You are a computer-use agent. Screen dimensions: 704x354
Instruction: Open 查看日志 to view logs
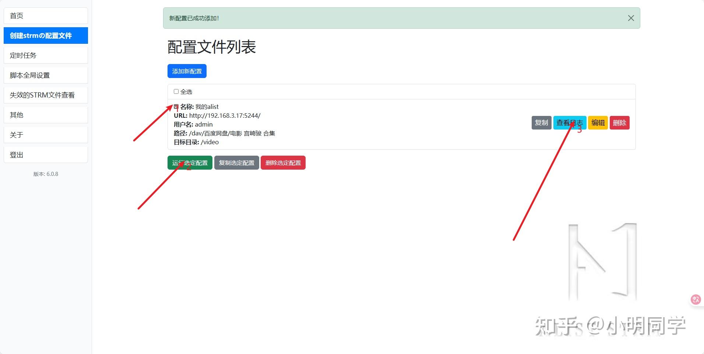(569, 123)
